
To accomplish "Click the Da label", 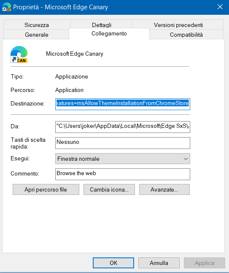I will [15, 126].
